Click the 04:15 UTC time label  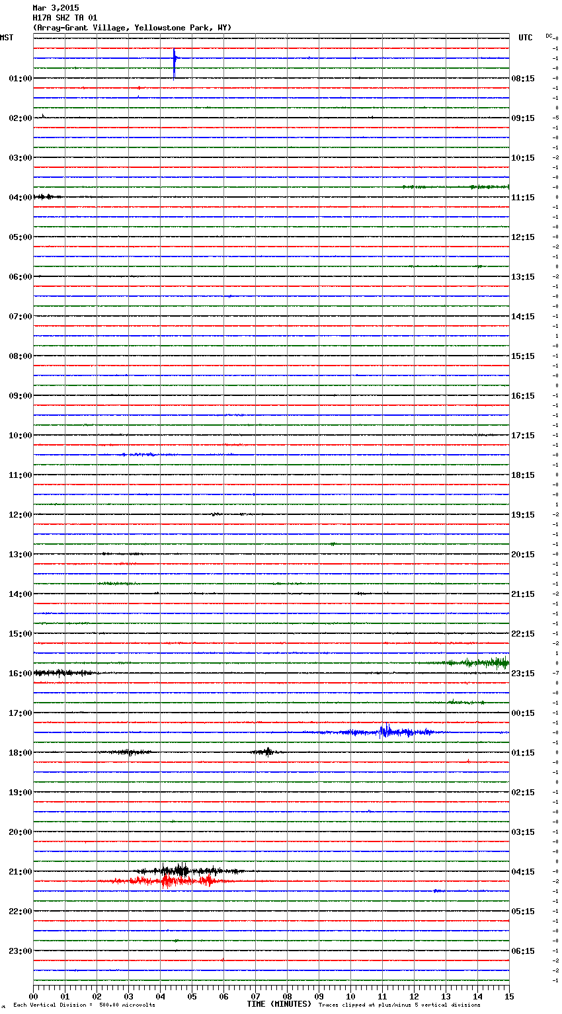523,872
